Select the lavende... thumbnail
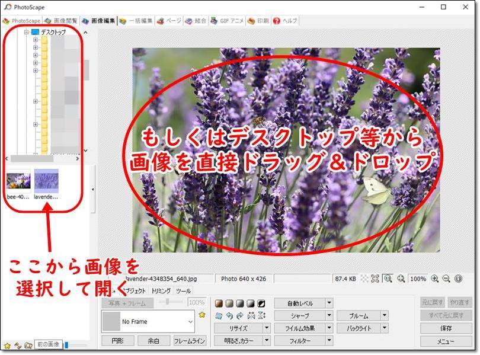Image resolution: width=480 pixels, height=355 pixels. tap(46, 184)
